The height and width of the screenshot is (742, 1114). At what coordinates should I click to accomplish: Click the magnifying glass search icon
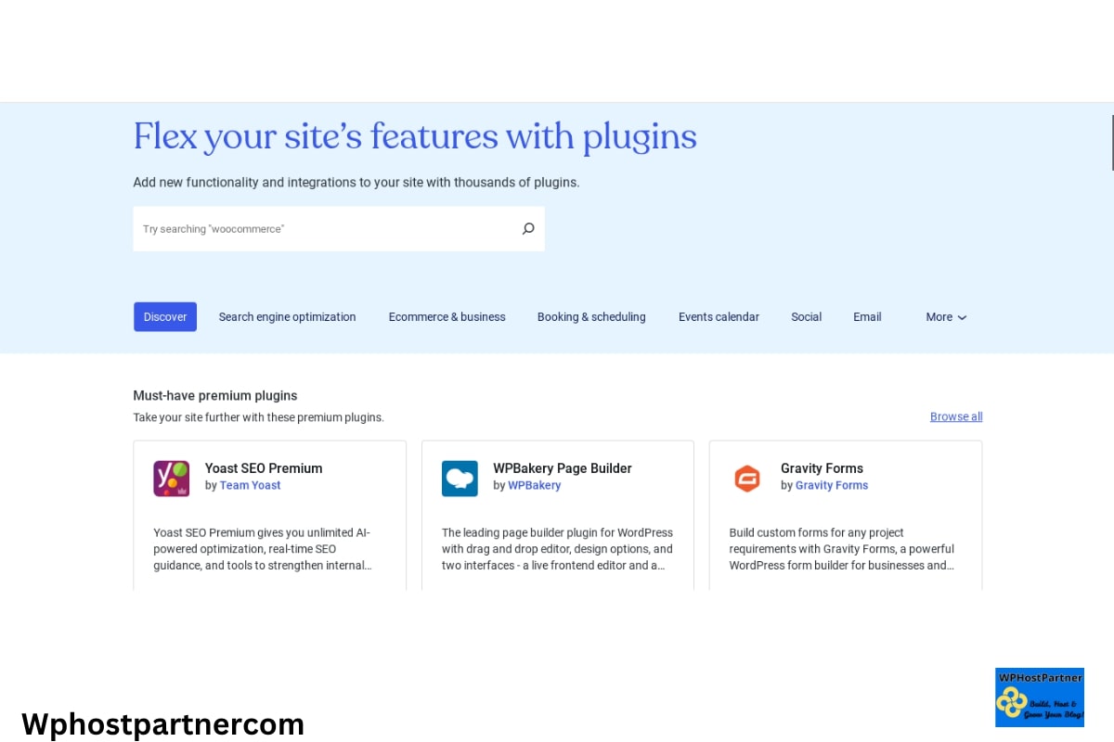(x=528, y=228)
